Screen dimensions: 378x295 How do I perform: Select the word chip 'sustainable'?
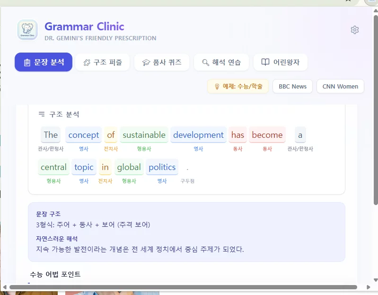(x=144, y=135)
